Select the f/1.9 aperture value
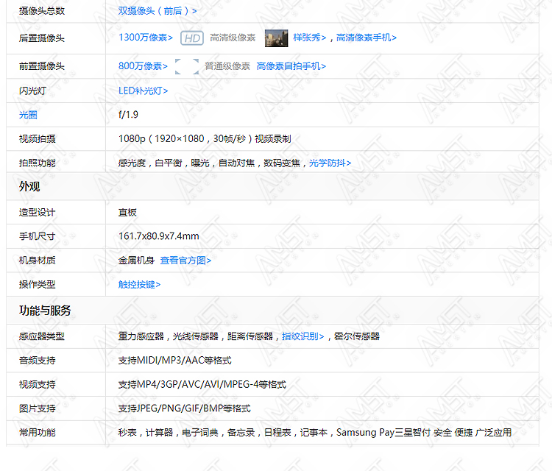Viewport: 552px width, 471px height. pos(128,115)
